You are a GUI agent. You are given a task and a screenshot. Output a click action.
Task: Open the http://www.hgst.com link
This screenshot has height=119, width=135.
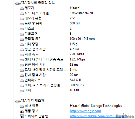(x=85, y=111)
